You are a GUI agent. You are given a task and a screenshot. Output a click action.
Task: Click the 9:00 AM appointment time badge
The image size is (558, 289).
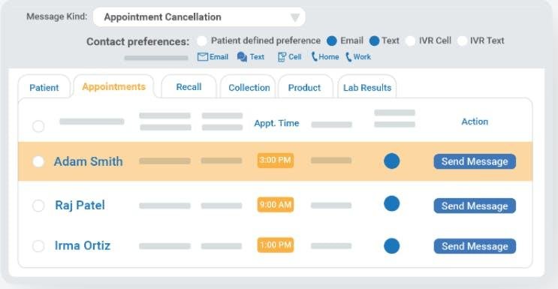tap(276, 205)
